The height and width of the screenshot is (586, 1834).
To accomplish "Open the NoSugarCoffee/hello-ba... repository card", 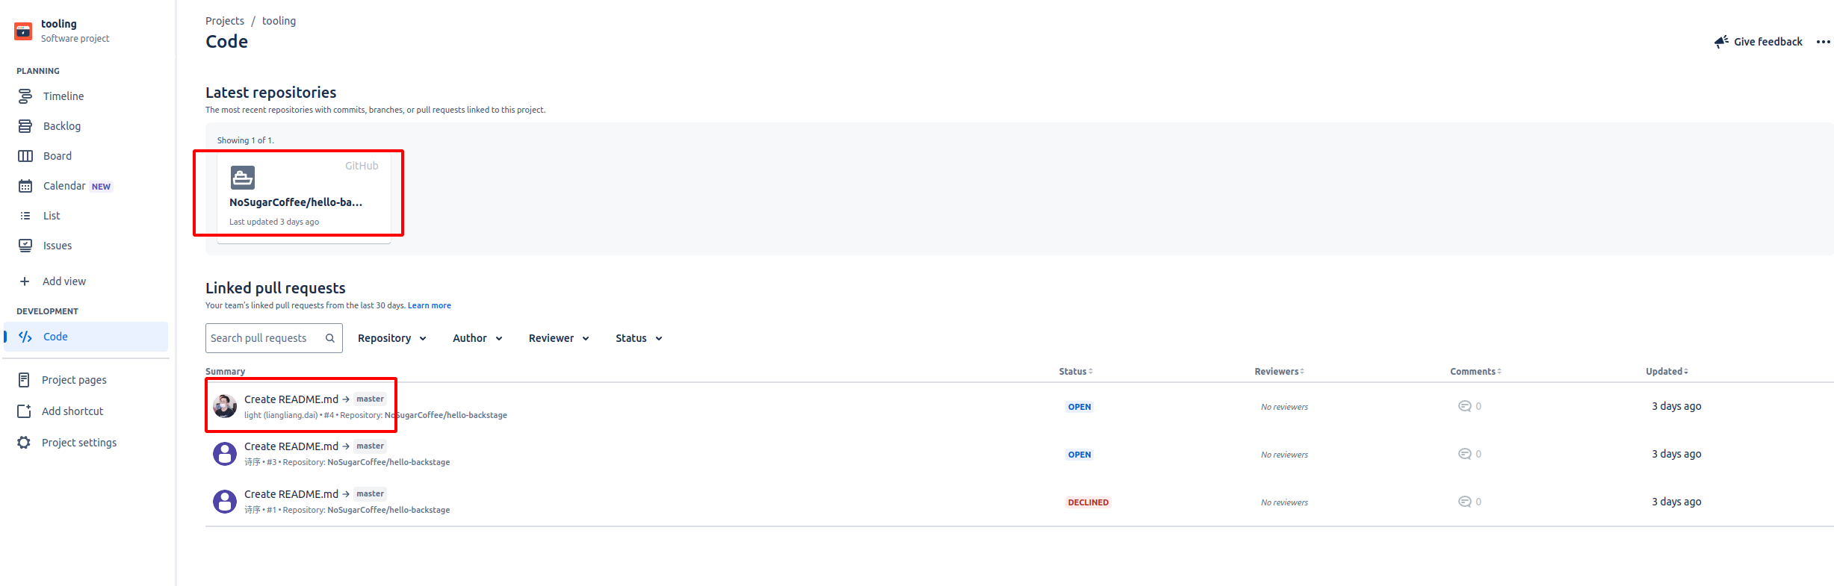I will pos(304,197).
